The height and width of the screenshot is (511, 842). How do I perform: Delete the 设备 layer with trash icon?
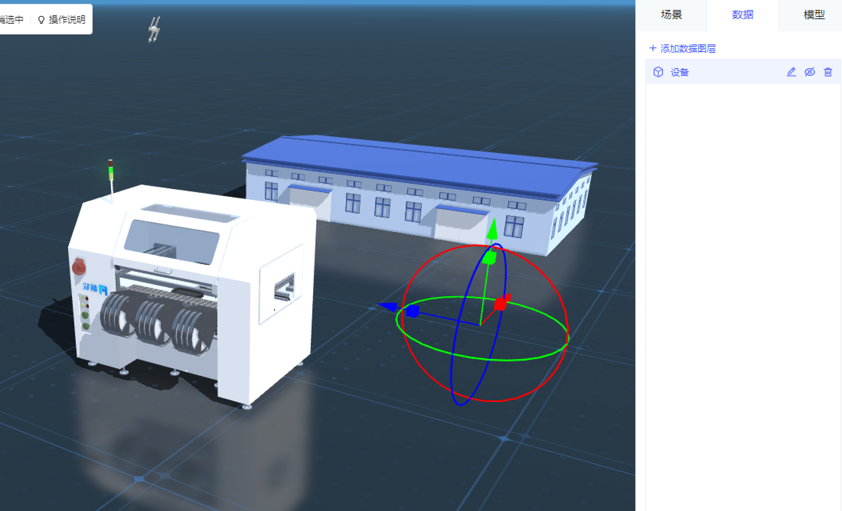pyautogui.click(x=828, y=72)
